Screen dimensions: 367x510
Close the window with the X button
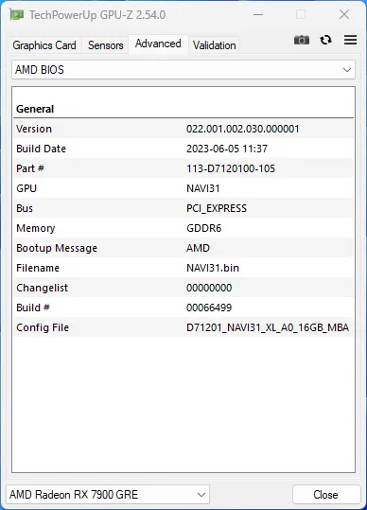(344, 14)
